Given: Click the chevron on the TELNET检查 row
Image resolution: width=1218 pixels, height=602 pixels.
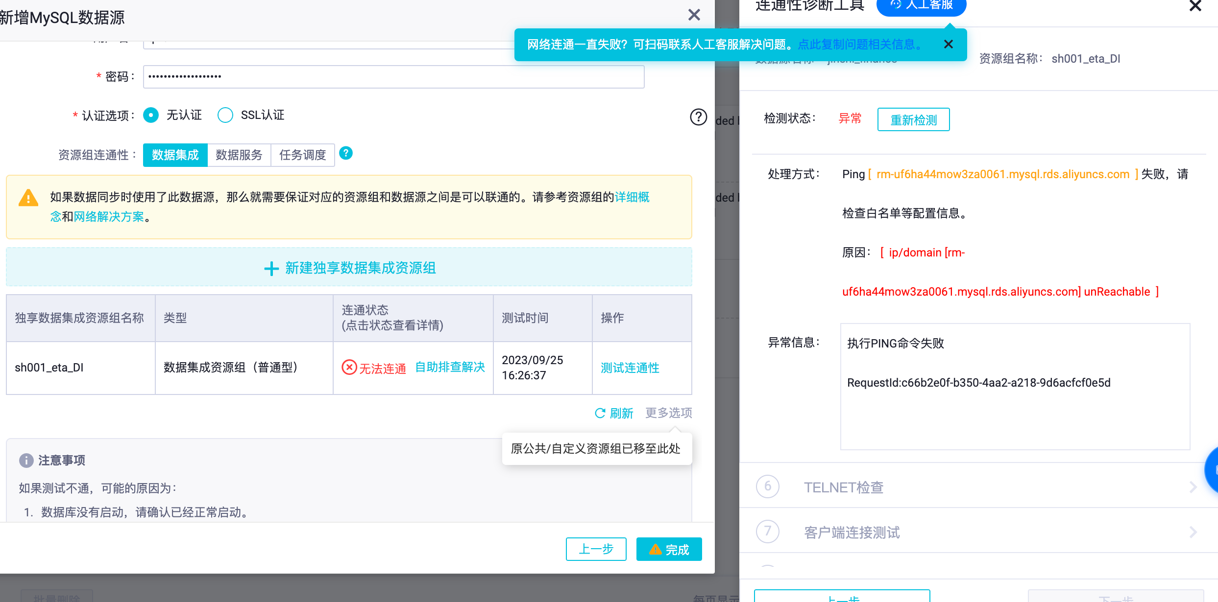Looking at the screenshot, I should coord(1193,487).
